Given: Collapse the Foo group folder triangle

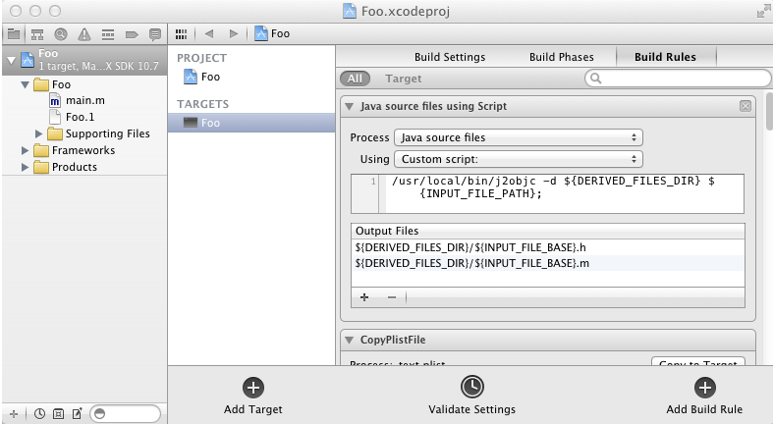Looking at the screenshot, I should [25, 84].
